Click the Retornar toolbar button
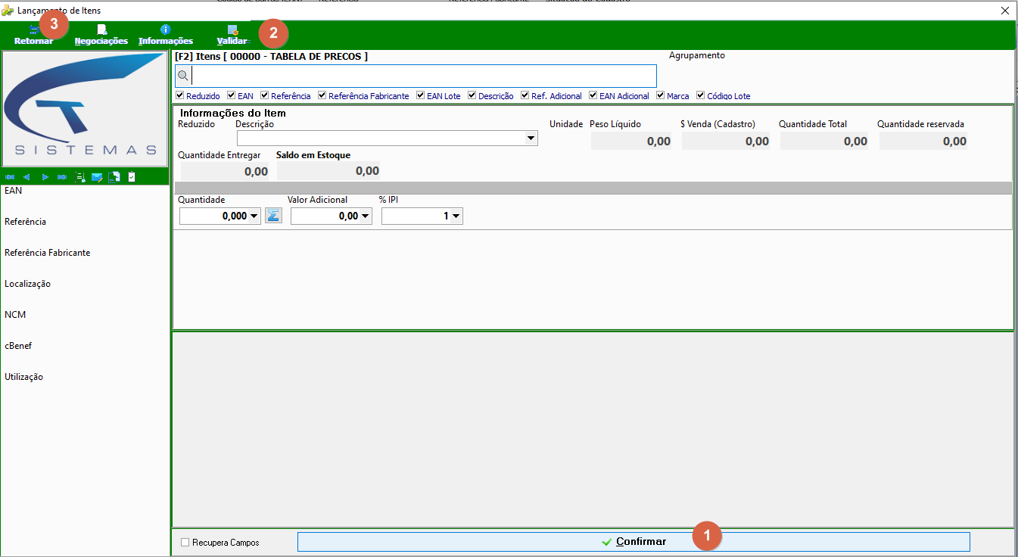The image size is (1018, 557). pos(34,35)
